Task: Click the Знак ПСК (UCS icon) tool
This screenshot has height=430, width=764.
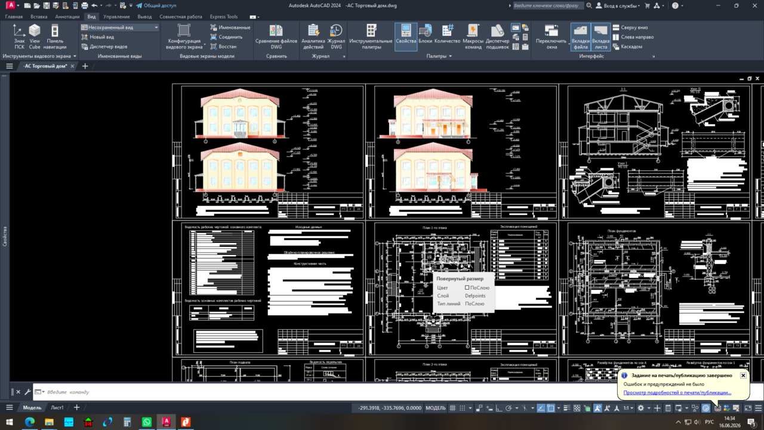Action: click(x=20, y=37)
